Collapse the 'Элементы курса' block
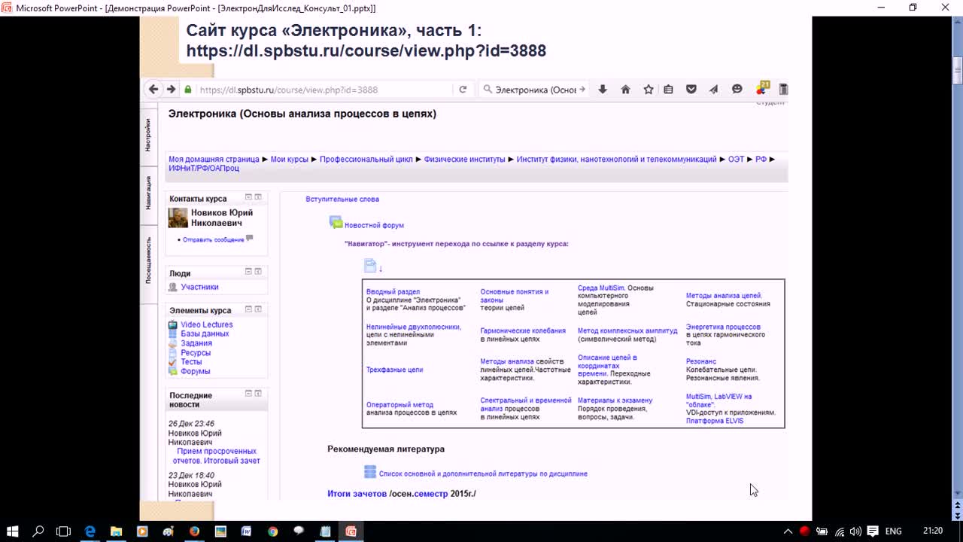This screenshot has height=542, width=963. 248,309
